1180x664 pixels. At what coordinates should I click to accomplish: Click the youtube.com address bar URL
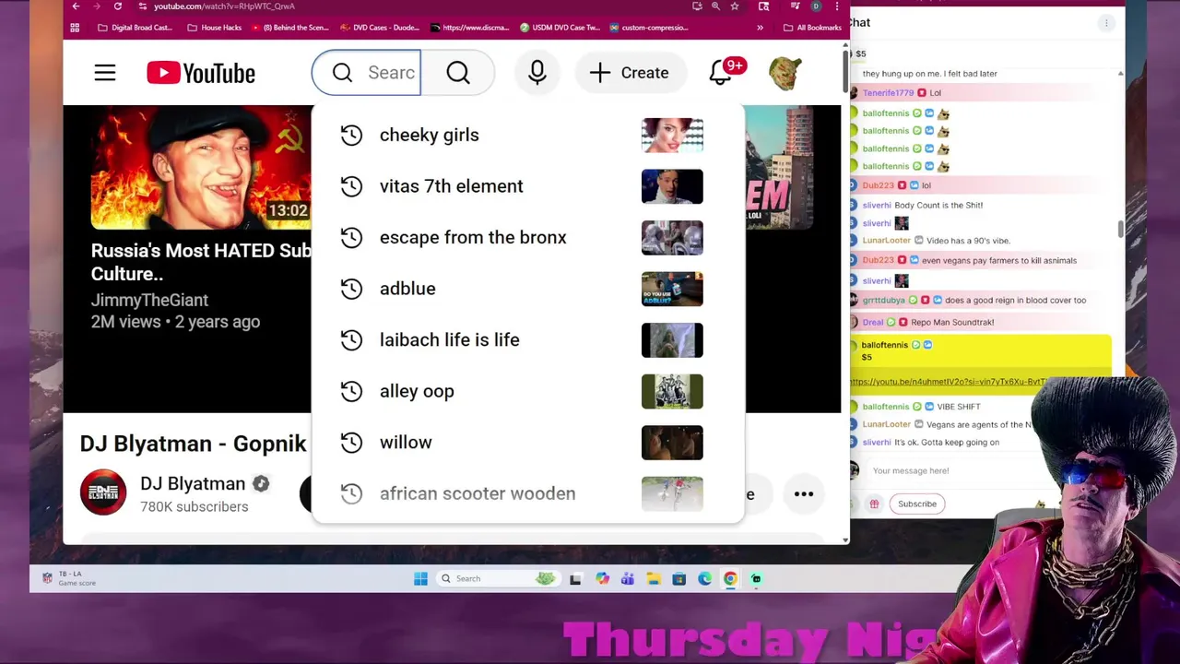[224, 6]
